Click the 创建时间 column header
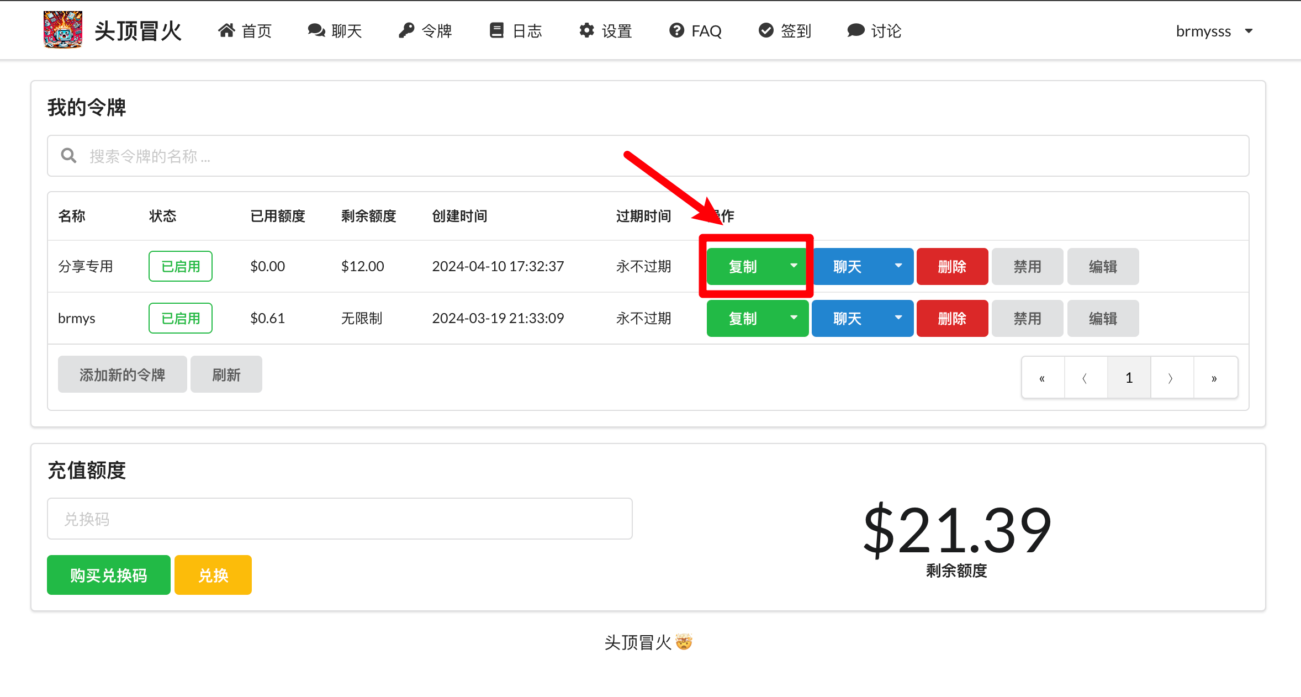Screen dimensions: 1301x697 point(459,216)
